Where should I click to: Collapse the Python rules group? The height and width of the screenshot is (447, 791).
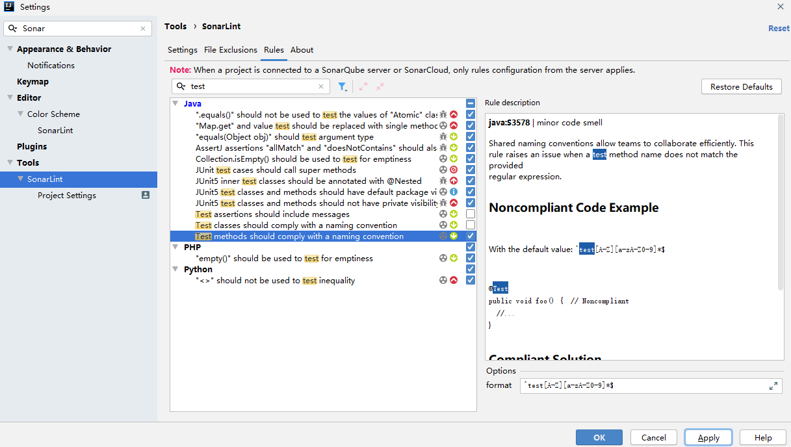(x=175, y=269)
